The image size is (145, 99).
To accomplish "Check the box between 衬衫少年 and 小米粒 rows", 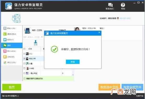I will (x=24, y=63).
